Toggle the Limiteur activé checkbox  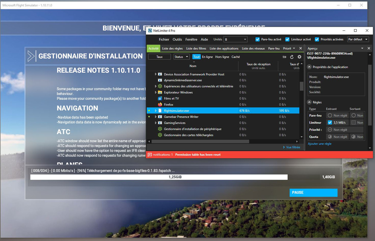coord(287,39)
